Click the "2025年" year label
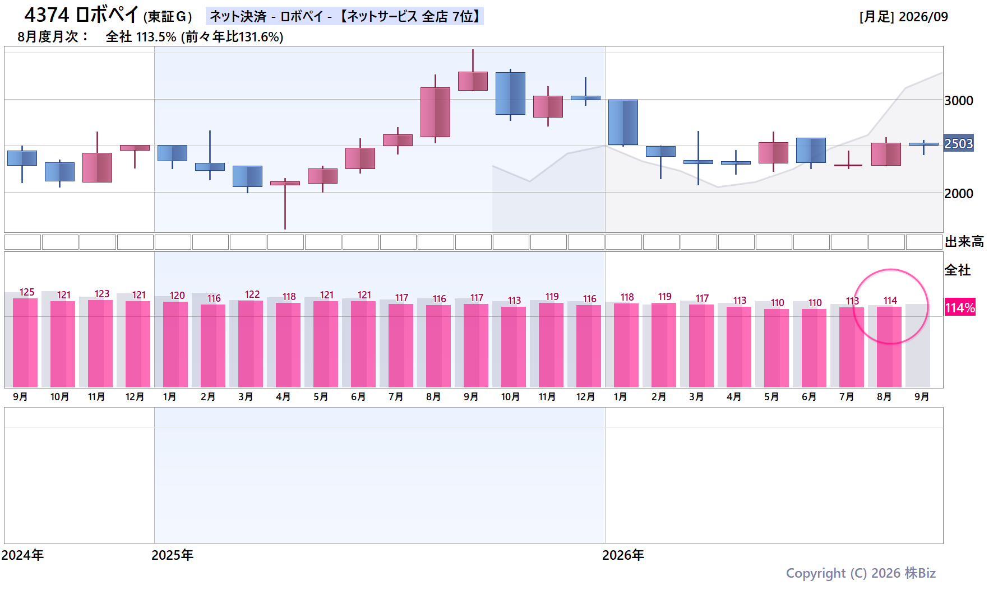 click(x=172, y=555)
